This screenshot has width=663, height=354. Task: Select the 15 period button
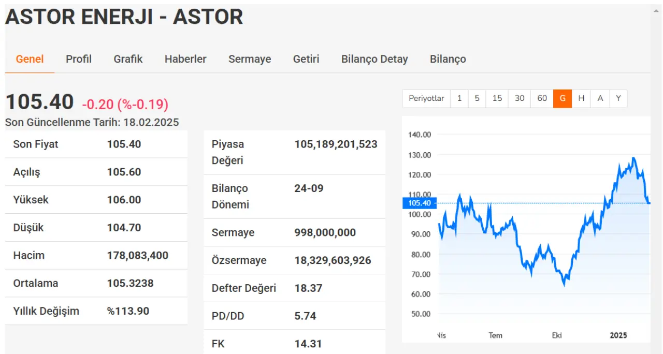(x=497, y=98)
